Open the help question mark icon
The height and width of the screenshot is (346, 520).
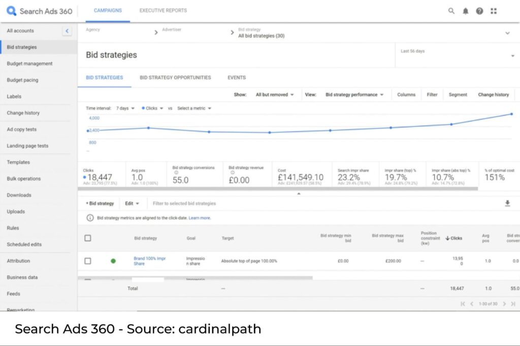pyautogui.click(x=479, y=11)
